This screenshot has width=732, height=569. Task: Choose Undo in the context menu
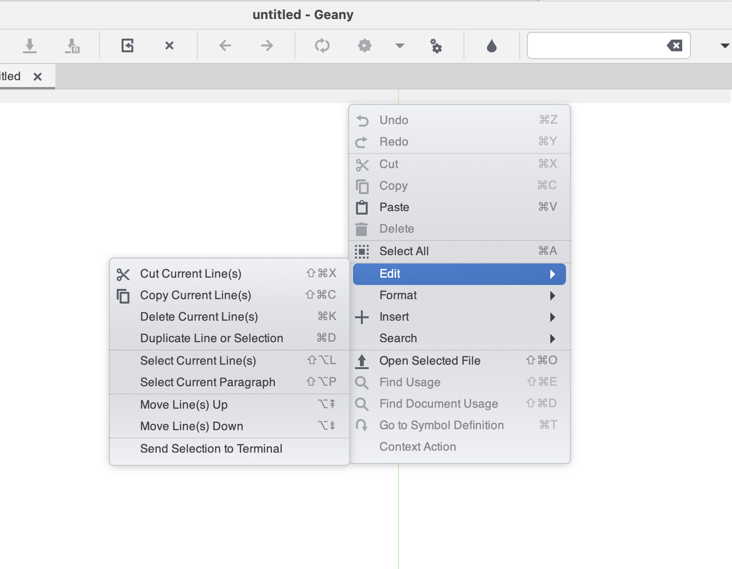[459, 120]
